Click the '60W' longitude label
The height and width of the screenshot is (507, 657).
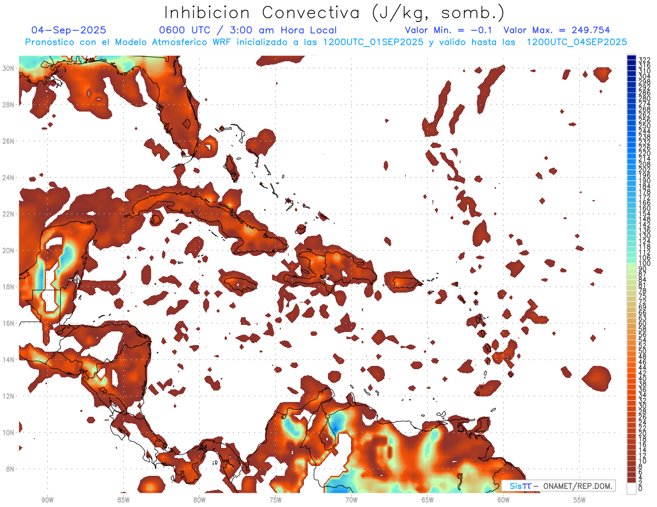[504, 500]
